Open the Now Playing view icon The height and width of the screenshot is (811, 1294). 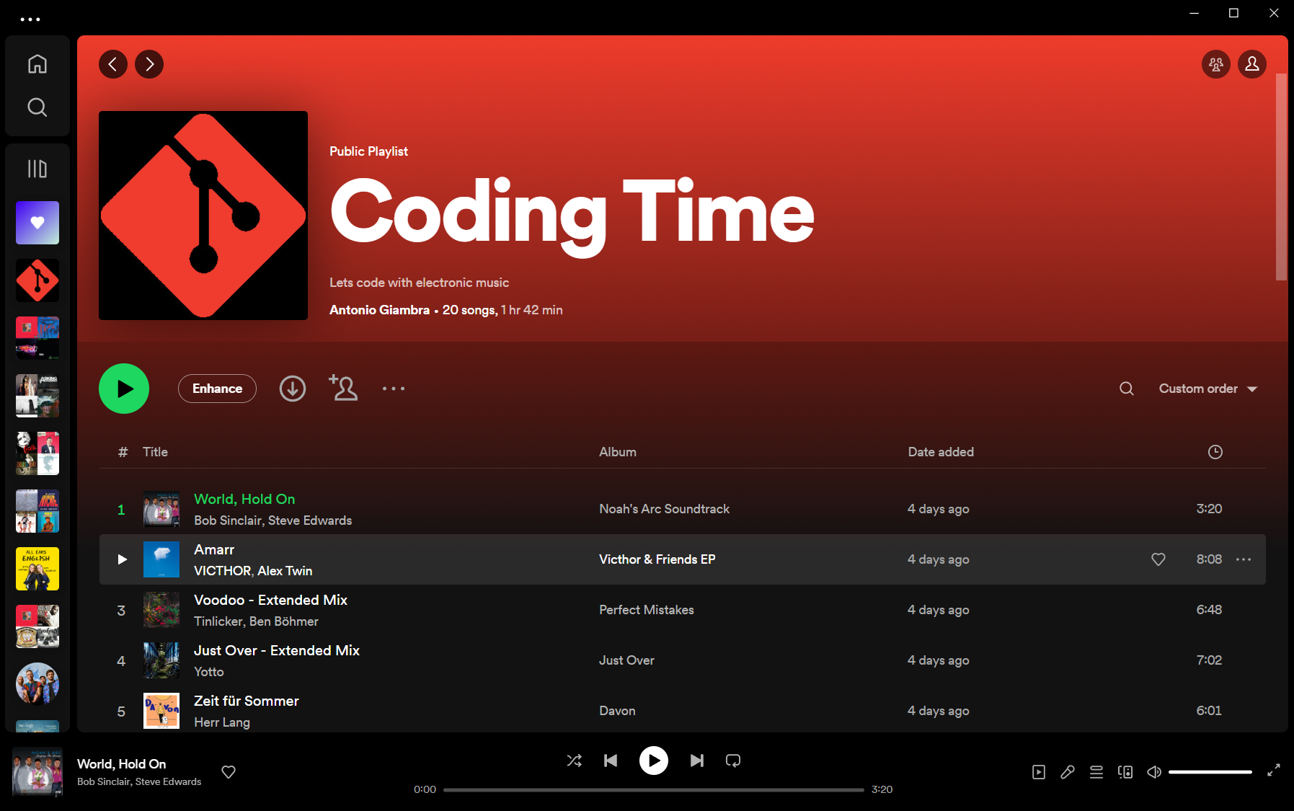tap(1039, 772)
